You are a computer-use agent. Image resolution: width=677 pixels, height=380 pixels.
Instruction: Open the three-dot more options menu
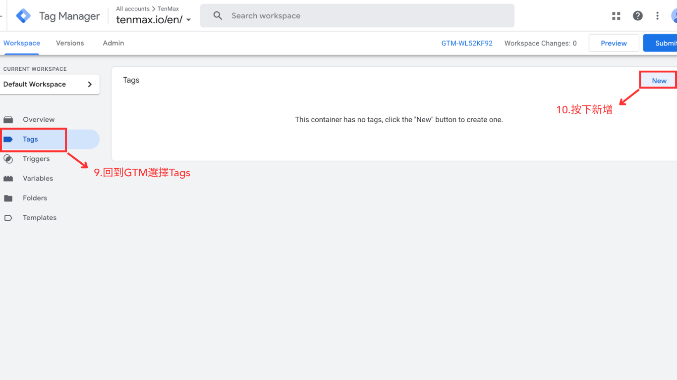coord(658,16)
